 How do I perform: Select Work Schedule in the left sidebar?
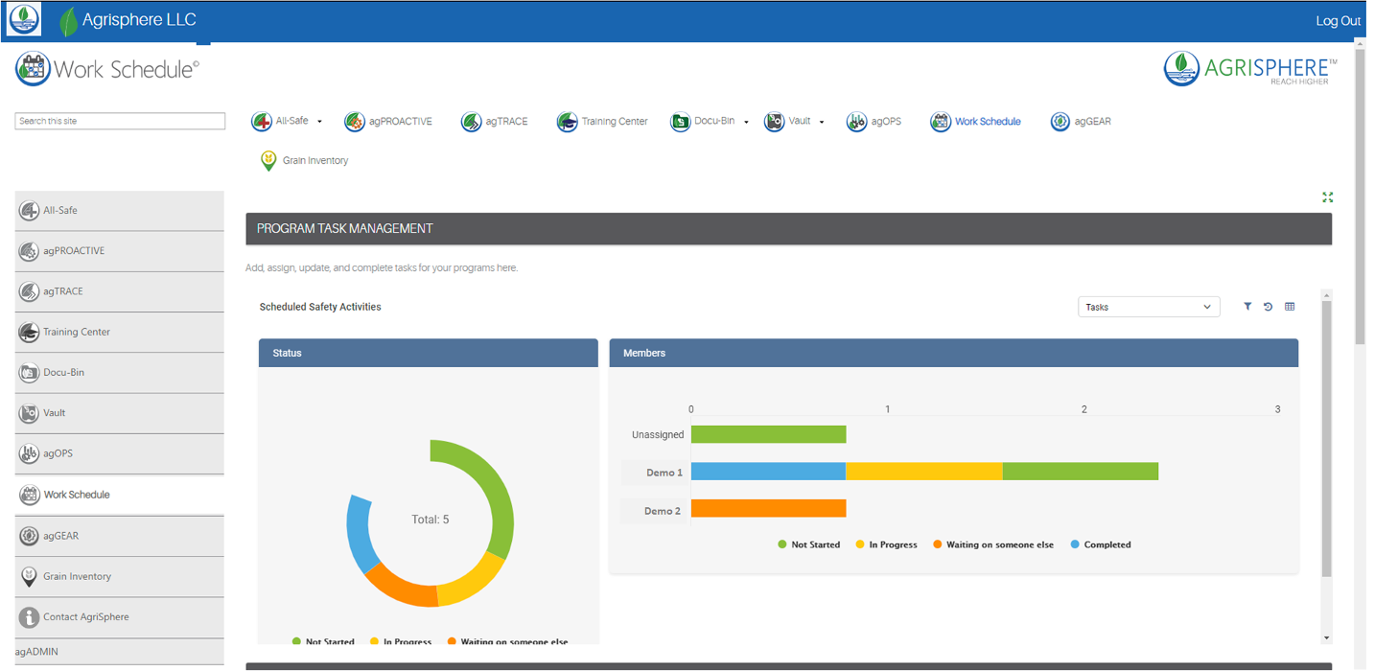120,495
